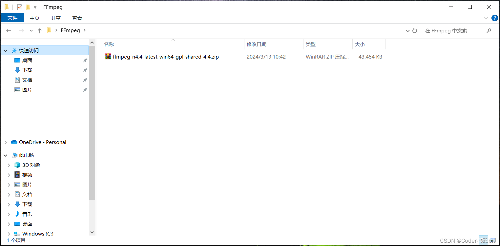Unpin 图片 from 快速访问
Viewport: 500px width, 246px height.
pyautogui.click(x=85, y=90)
